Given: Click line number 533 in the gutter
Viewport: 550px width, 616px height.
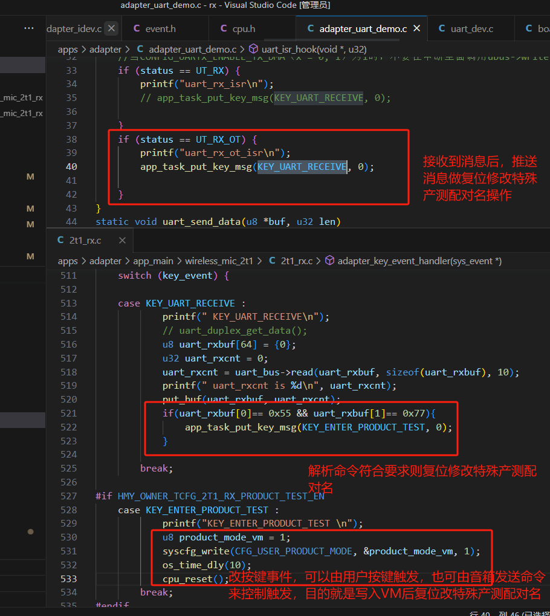Looking at the screenshot, I should (69, 579).
